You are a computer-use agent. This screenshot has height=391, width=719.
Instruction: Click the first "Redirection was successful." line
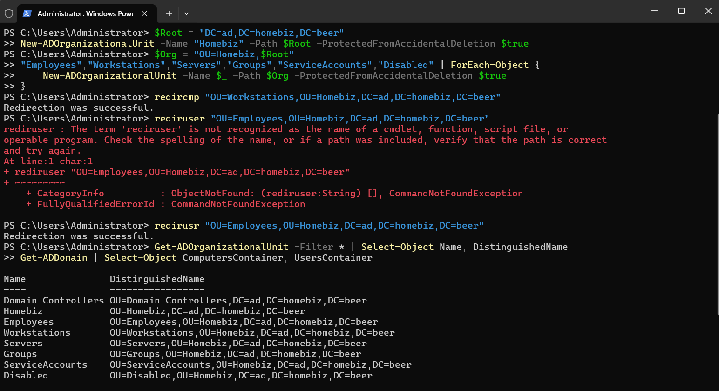(79, 108)
